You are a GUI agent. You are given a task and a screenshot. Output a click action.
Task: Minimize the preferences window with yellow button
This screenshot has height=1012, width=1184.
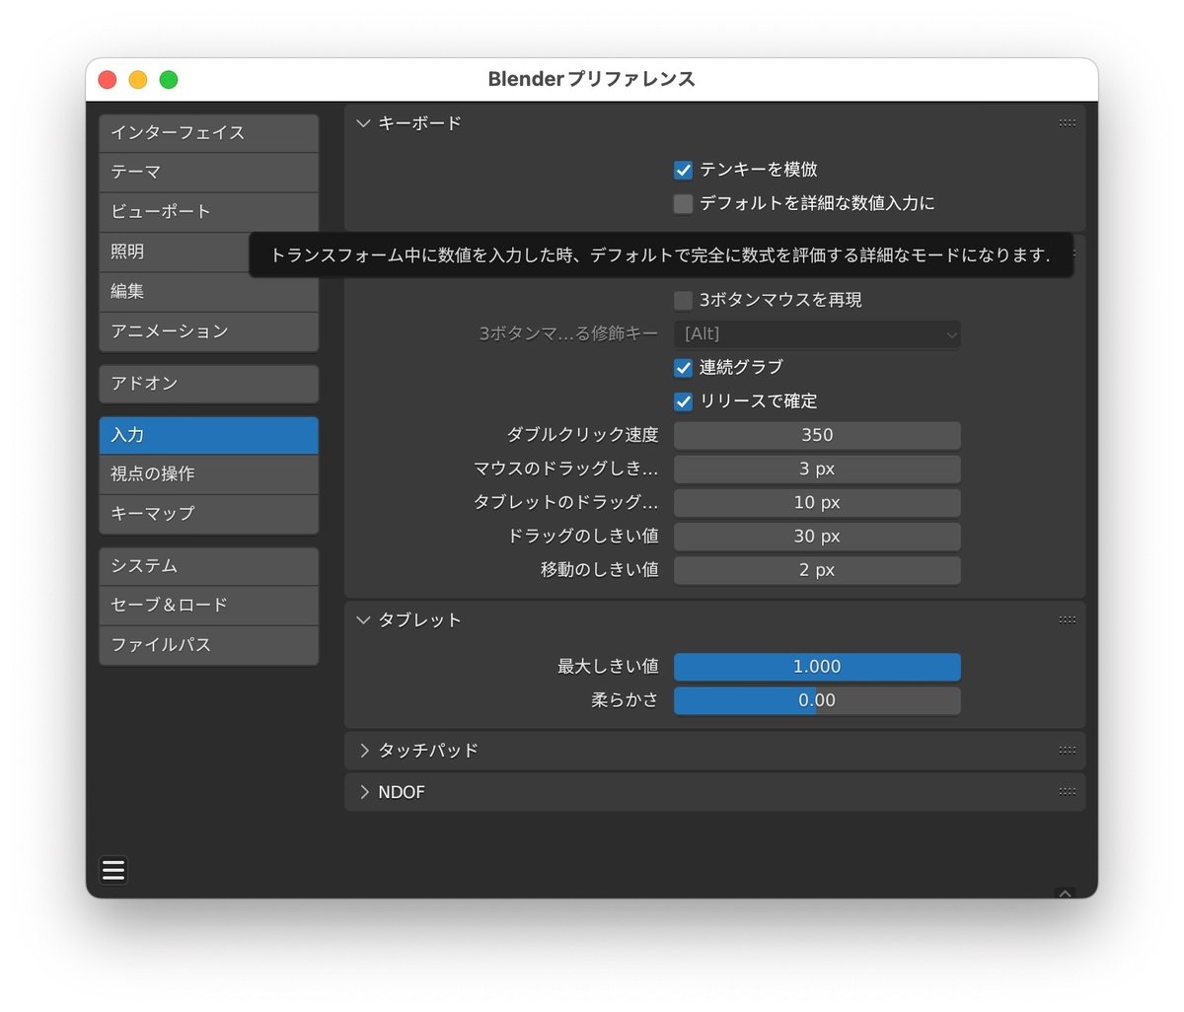point(138,80)
